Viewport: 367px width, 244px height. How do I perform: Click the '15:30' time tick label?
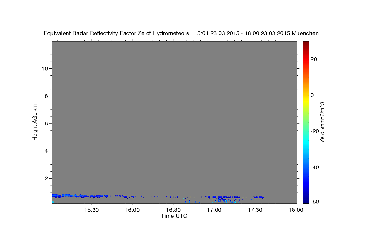pyautogui.click(x=91, y=210)
